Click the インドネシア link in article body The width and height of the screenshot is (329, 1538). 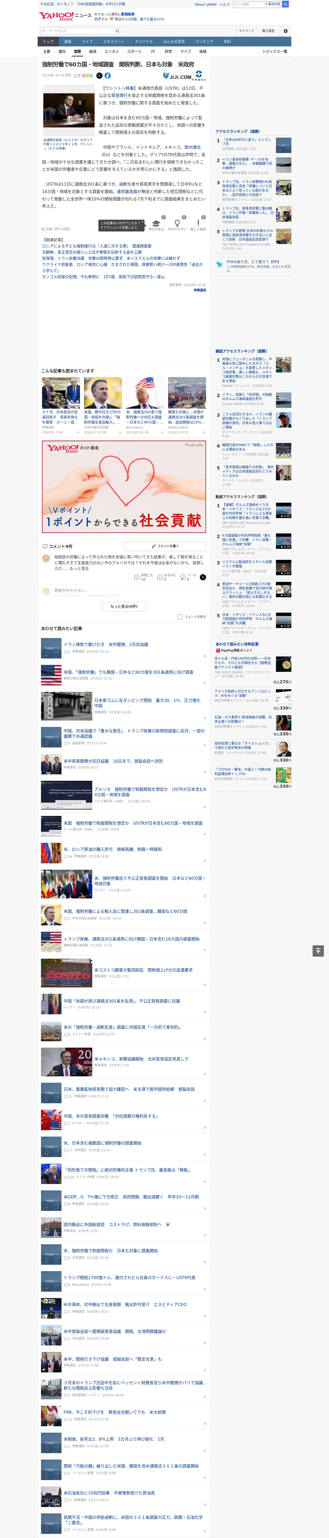[149, 147]
